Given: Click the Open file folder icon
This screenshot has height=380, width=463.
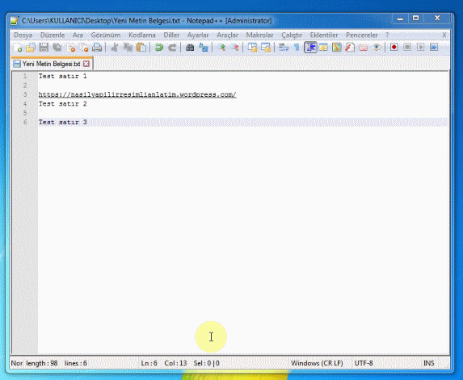Looking at the screenshot, I should (31, 47).
